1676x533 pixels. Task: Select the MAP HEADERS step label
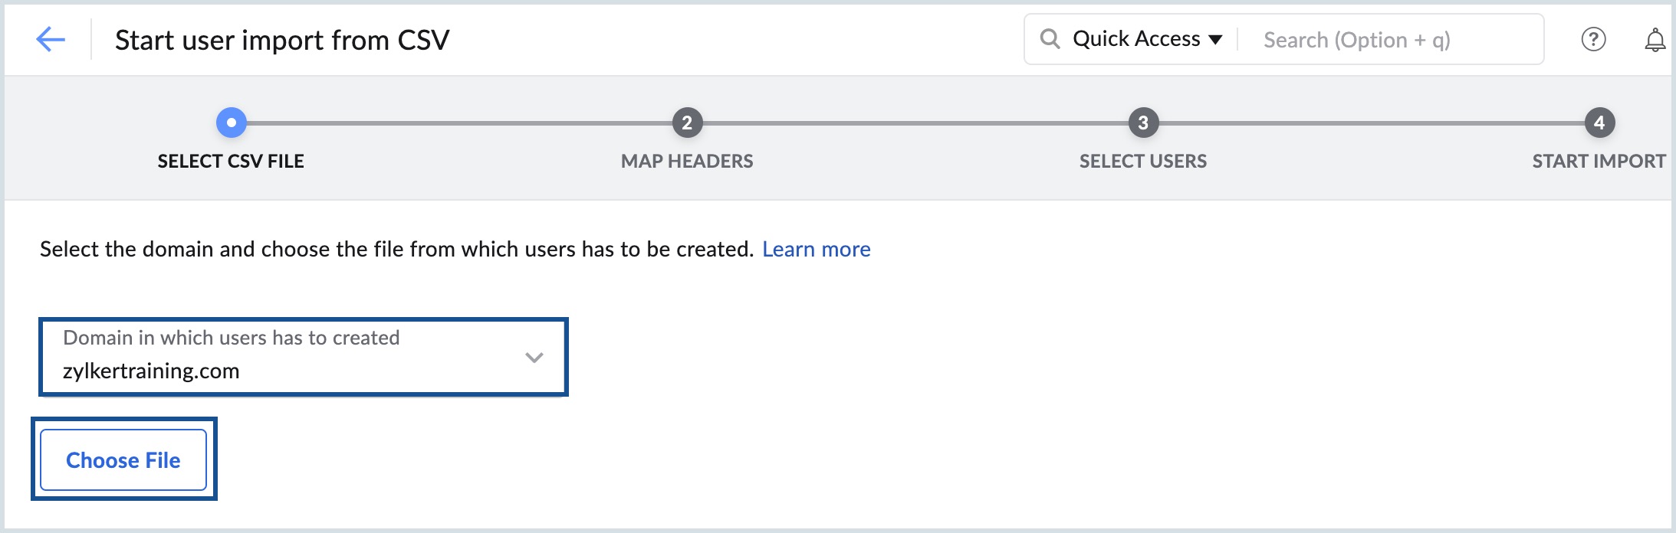[x=687, y=161]
